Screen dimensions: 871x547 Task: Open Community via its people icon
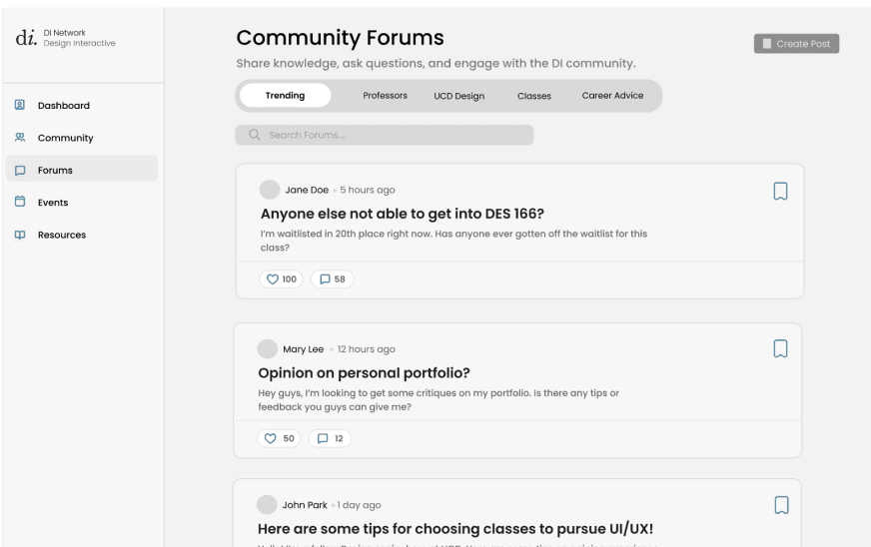[20, 137]
